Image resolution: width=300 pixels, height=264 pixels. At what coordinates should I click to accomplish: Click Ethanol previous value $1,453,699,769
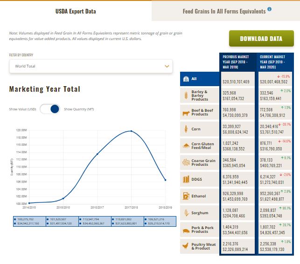235,199
